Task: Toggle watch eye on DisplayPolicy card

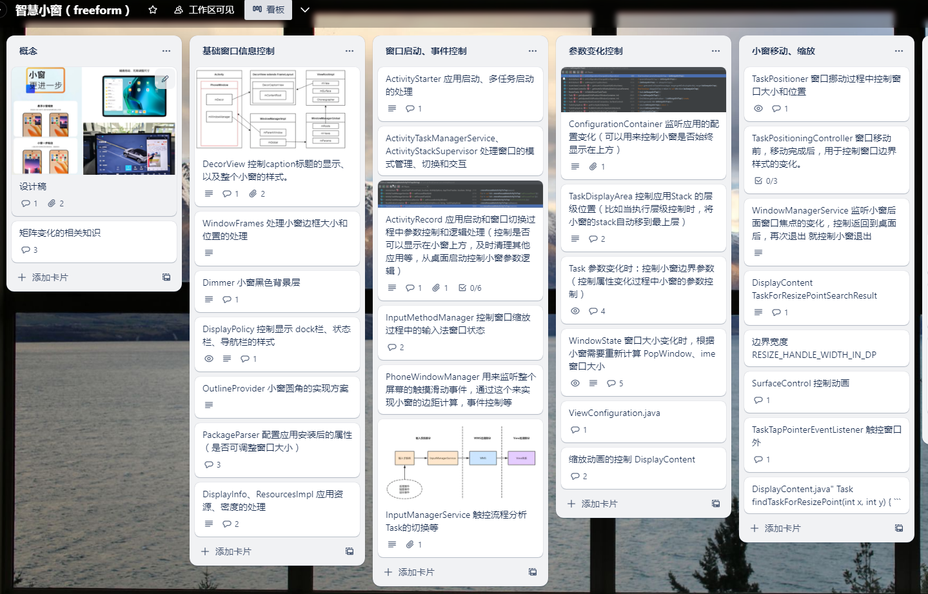Action: tap(209, 359)
